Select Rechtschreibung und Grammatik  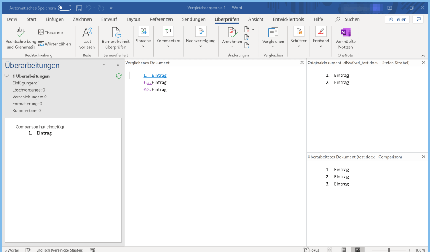click(x=20, y=37)
